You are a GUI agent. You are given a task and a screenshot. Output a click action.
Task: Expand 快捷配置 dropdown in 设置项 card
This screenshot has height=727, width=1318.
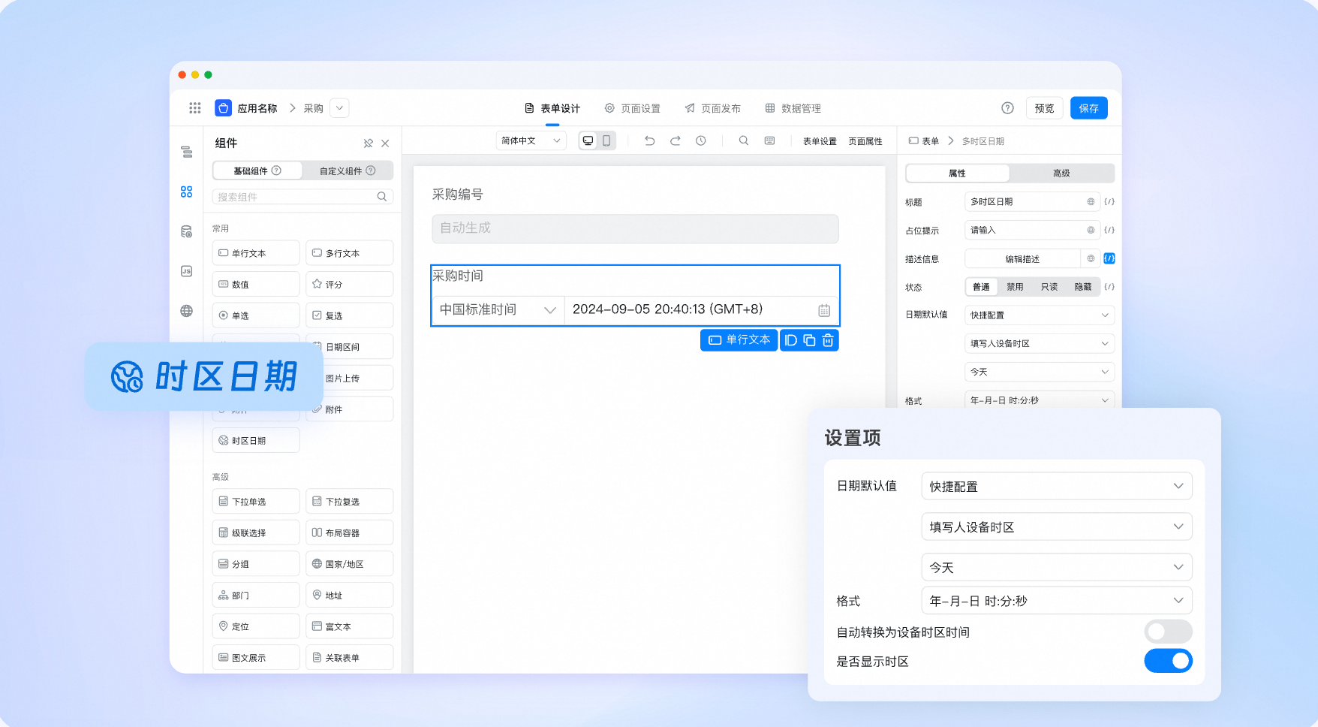(1056, 486)
